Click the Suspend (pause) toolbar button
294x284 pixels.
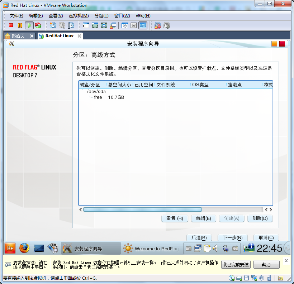click(x=20, y=25)
